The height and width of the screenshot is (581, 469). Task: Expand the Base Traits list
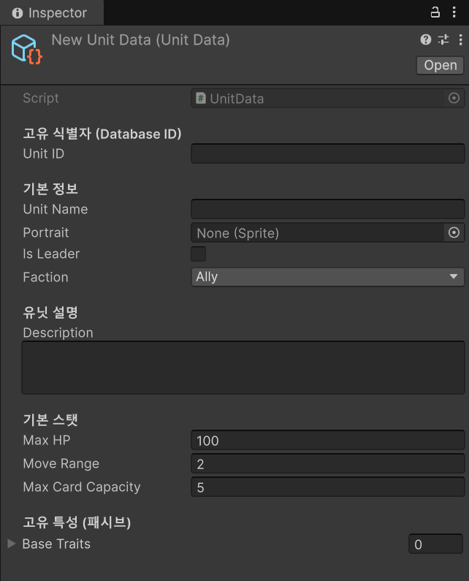click(x=12, y=544)
